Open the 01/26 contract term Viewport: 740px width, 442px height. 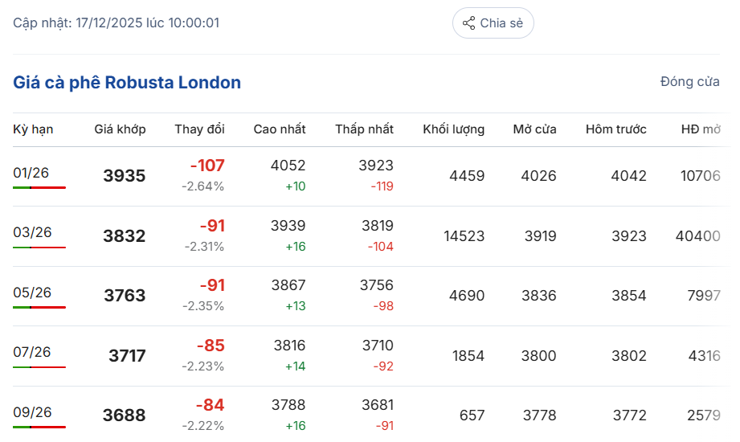(x=31, y=172)
